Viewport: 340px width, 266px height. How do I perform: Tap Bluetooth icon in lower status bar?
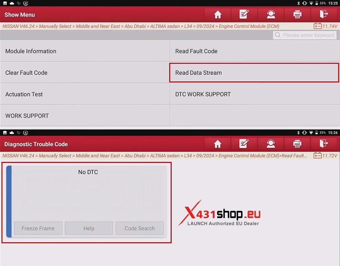click(x=298, y=133)
